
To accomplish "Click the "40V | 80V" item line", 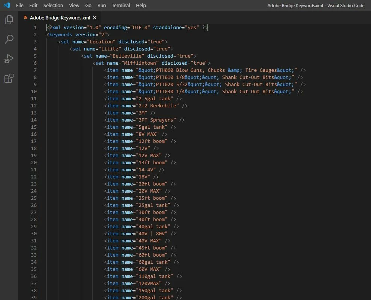I will [x=140, y=233].
